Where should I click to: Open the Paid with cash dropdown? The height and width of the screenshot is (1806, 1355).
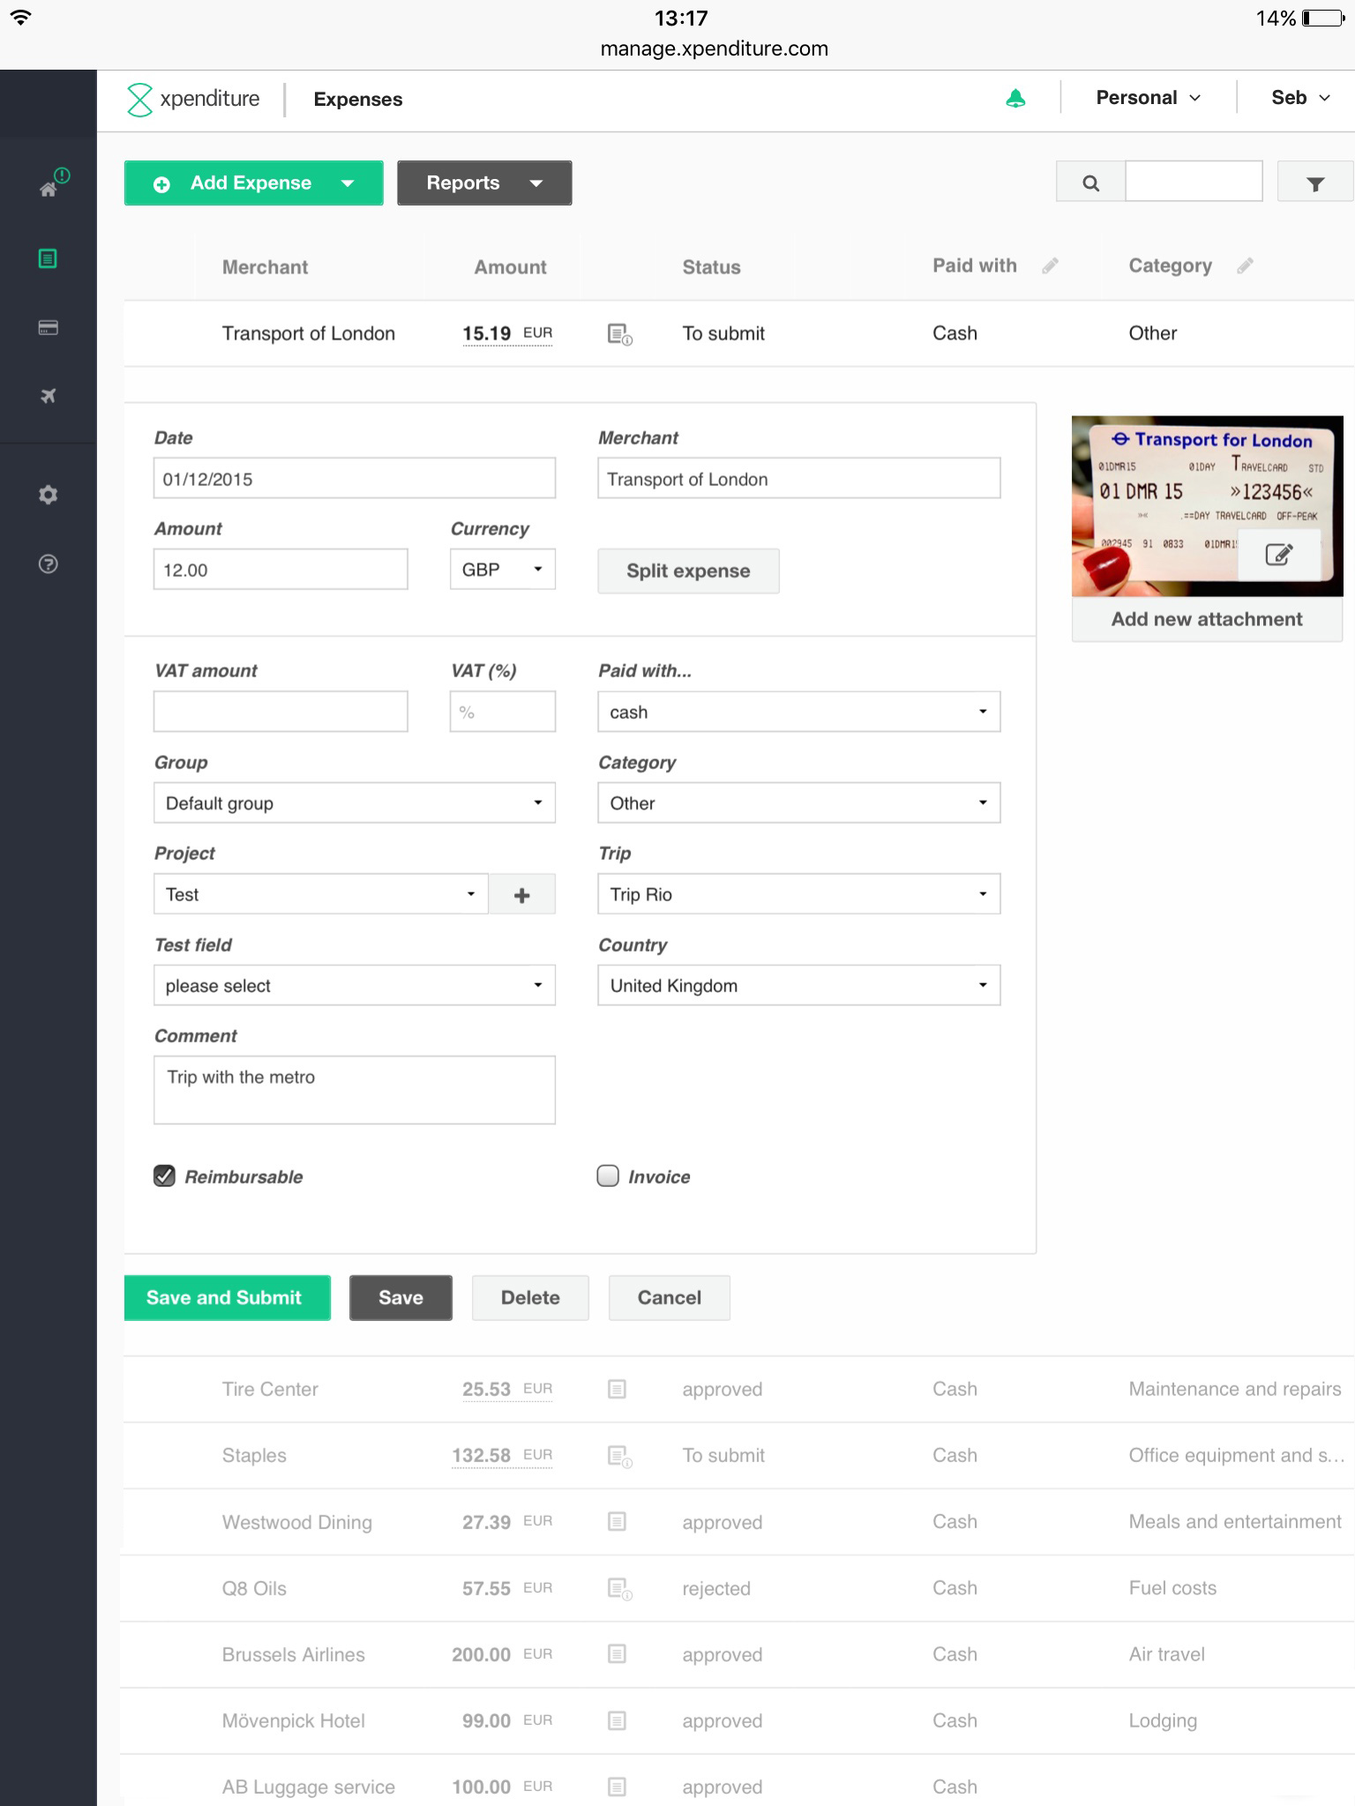pyautogui.click(x=798, y=712)
